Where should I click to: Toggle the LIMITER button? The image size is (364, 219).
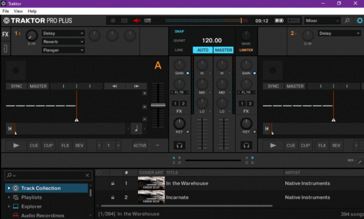pyautogui.click(x=246, y=50)
